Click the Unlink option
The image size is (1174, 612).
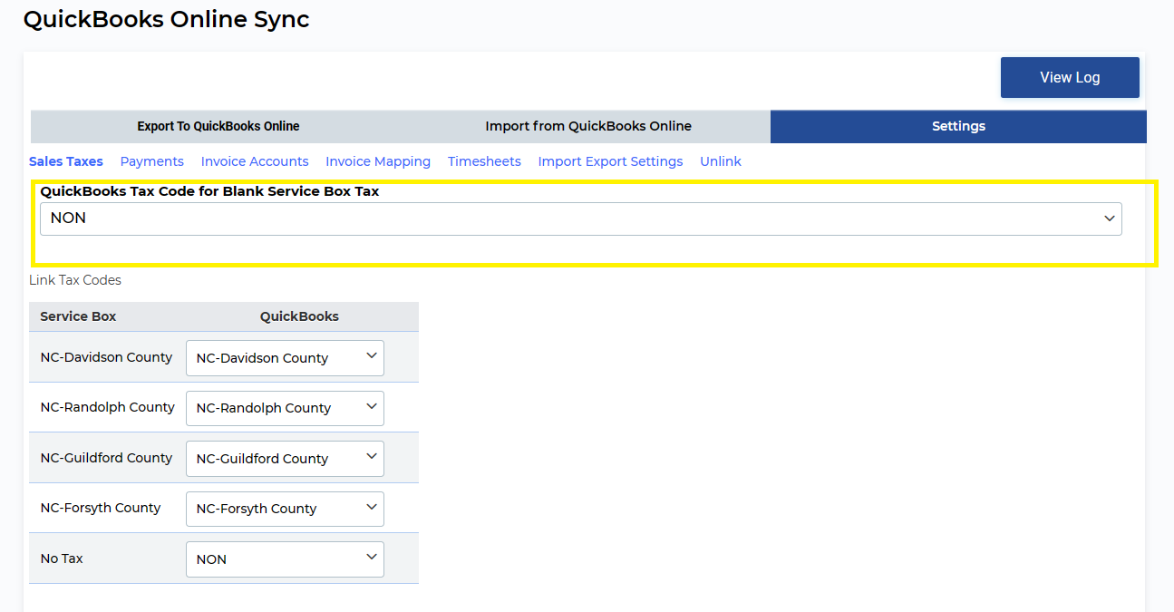(721, 161)
